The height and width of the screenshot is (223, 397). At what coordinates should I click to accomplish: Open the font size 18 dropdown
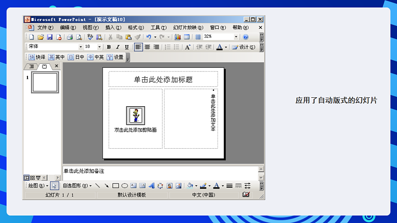tap(99, 47)
